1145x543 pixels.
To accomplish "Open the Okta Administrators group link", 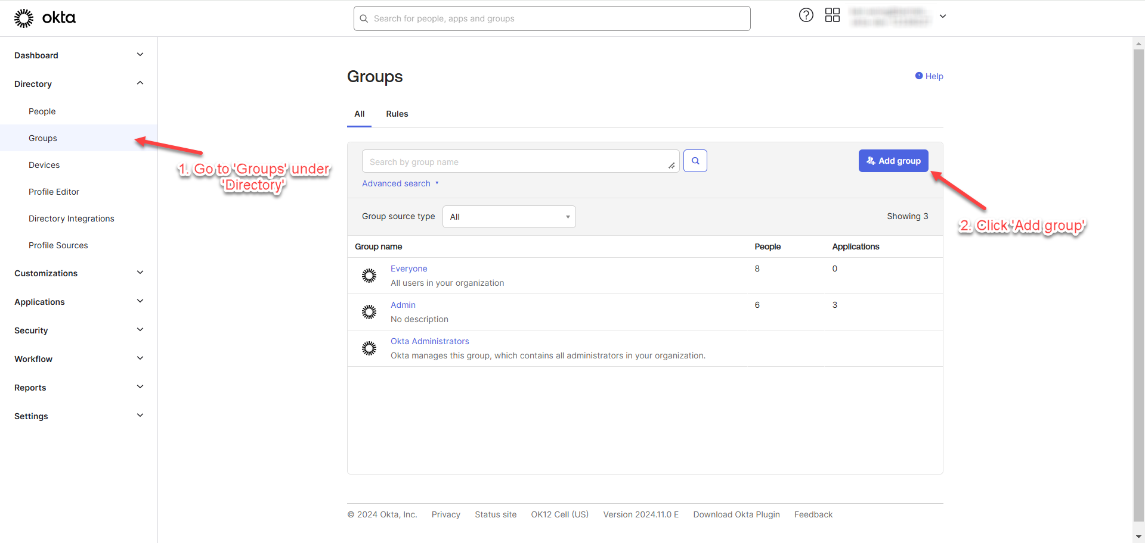I will click(429, 341).
